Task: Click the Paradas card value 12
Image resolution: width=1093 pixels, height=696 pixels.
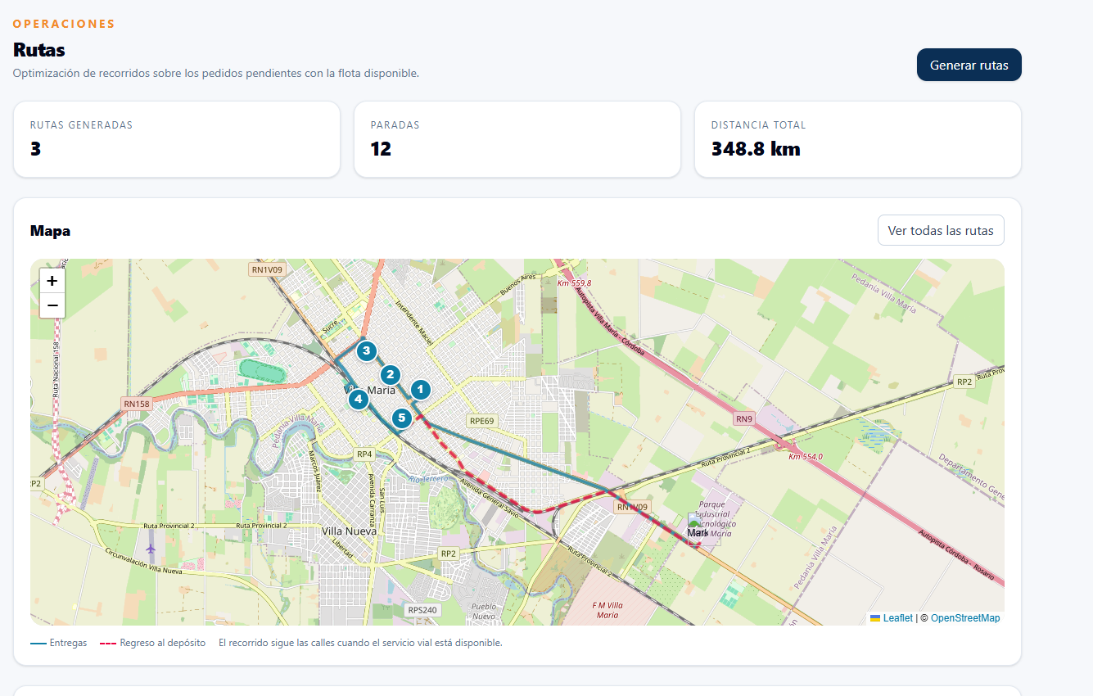Action: tap(381, 149)
